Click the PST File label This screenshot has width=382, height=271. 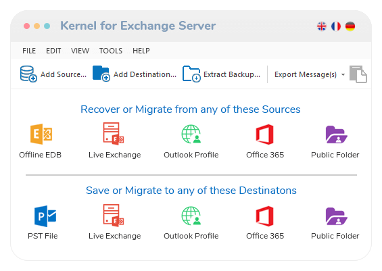click(43, 236)
